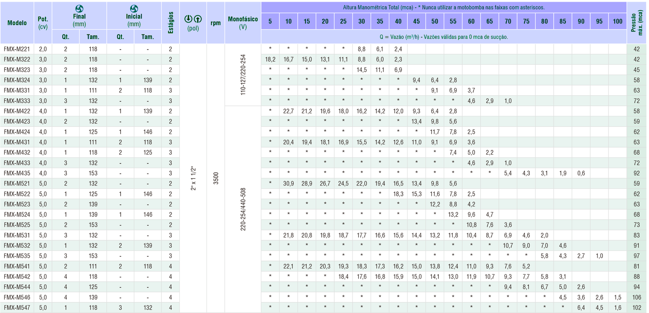Click flow value 6,4 in FMX-M547 row
Viewport: 649px width, 313px height.
(581, 308)
